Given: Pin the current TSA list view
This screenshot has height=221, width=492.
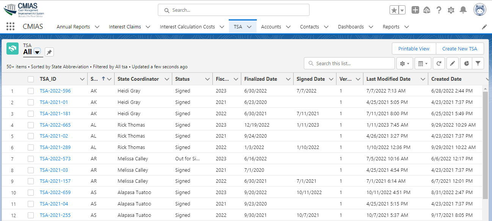Looking at the screenshot, I should click(49, 52).
